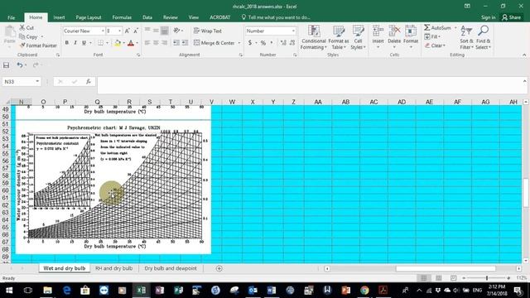Expand the Clear dropdown
The width and height of the screenshot is (530, 298).
[x=444, y=46]
